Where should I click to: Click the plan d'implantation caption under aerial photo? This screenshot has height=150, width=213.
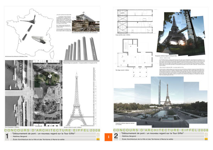coord(12,127)
